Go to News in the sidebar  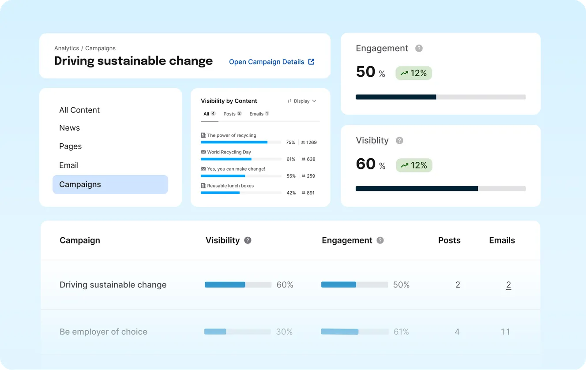(70, 128)
